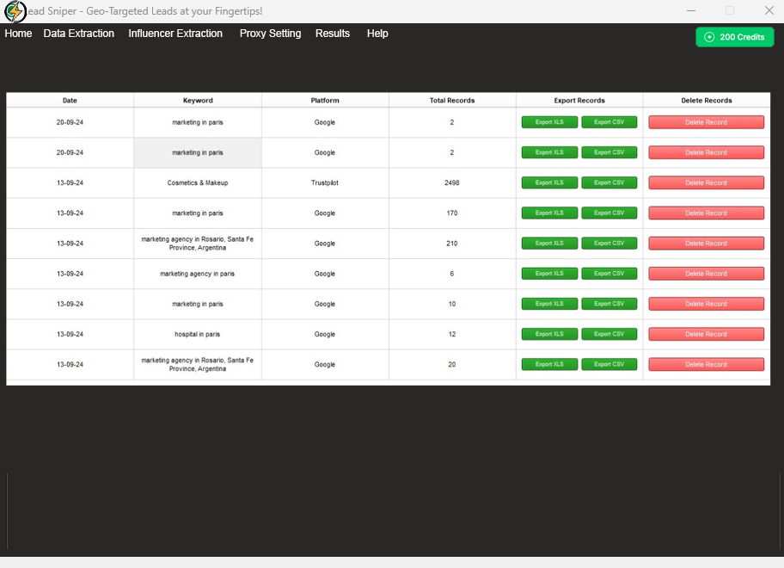Delete the Rosario record with 210 records
The width and height of the screenshot is (784, 568).
706,244
